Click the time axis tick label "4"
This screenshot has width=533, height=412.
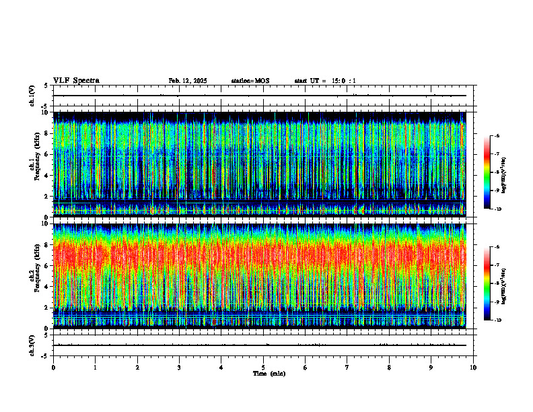[221, 368]
